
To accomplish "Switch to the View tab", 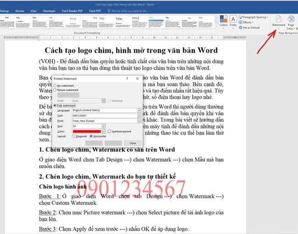I will [33, 11].
